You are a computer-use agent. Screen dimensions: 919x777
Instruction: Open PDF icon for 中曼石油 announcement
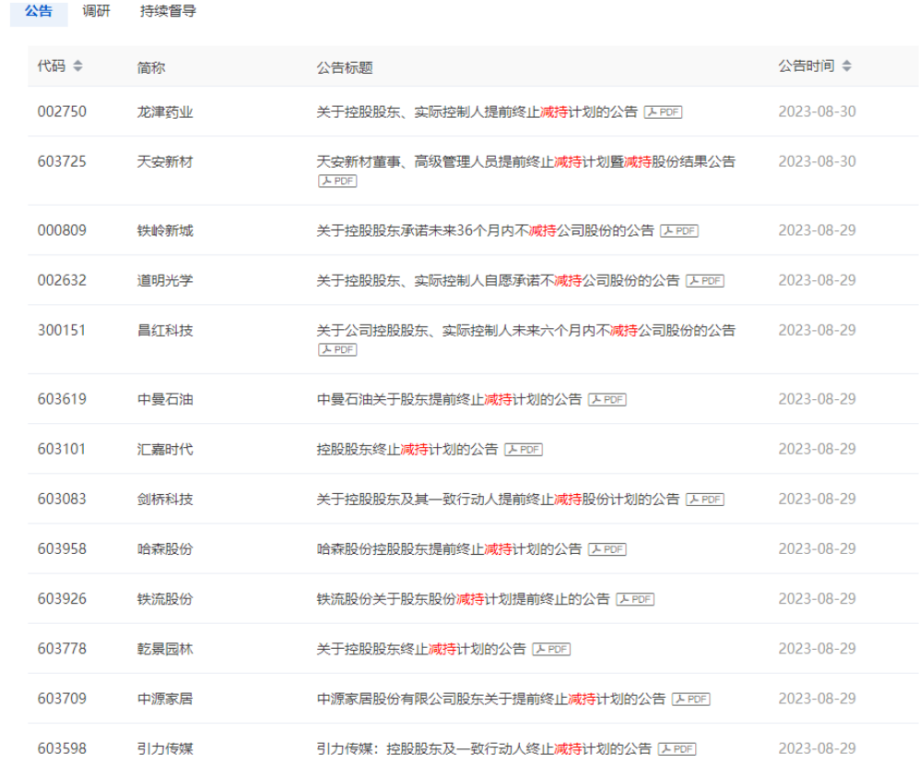point(607,400)
